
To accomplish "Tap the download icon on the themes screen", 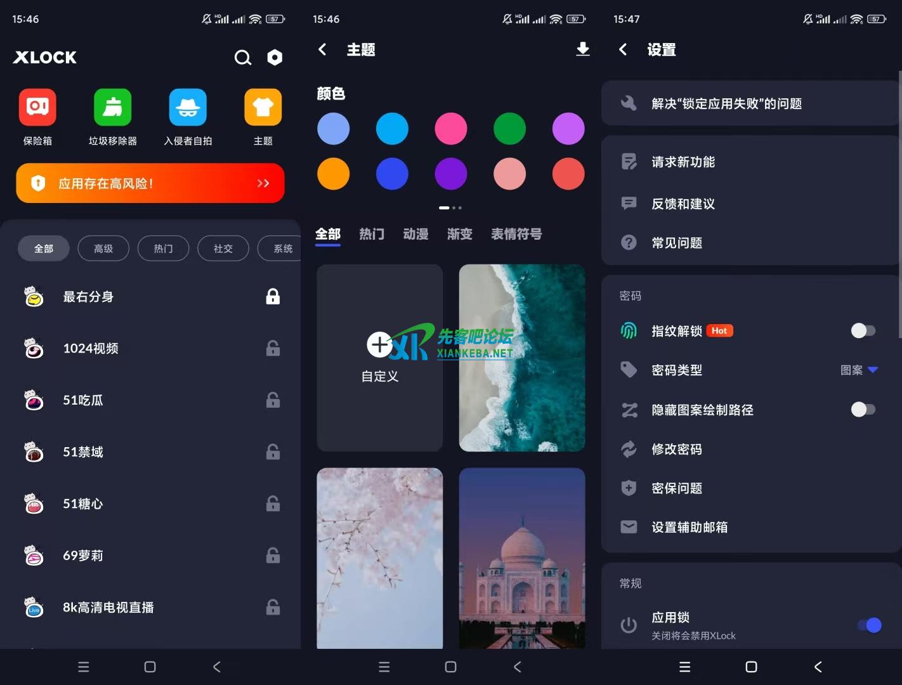I will tap(582, 49).
